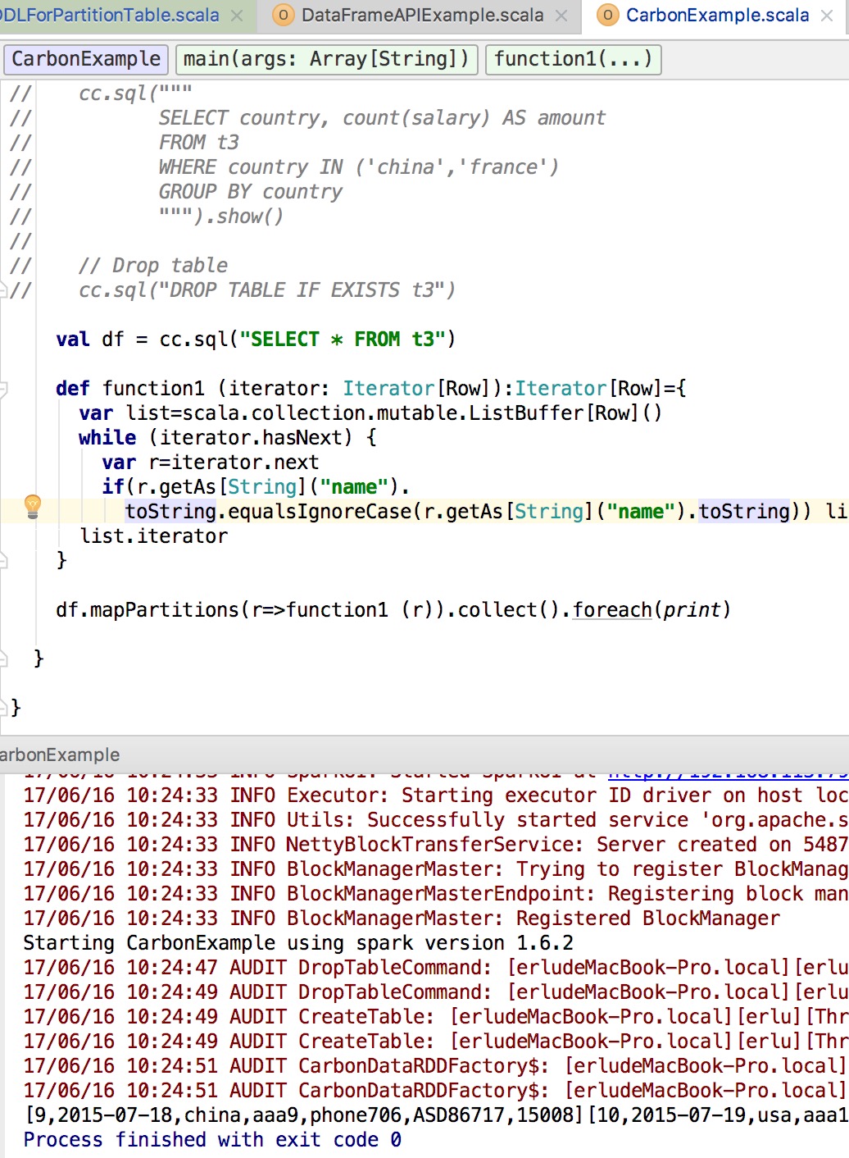This screenshot has height=1158, width=849.
Task: Click the CarbonExample breadcrumb
Action: tap(86, 59)
